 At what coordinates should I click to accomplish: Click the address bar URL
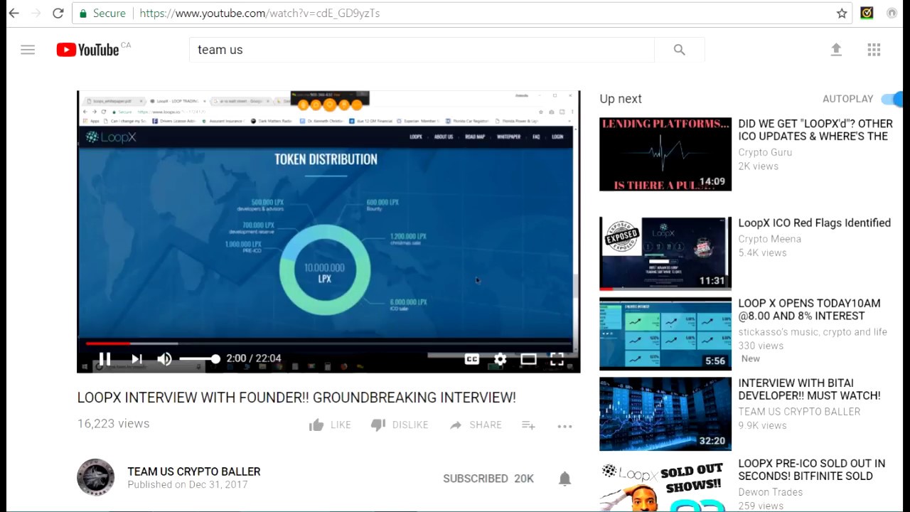(x=259, y=13)
